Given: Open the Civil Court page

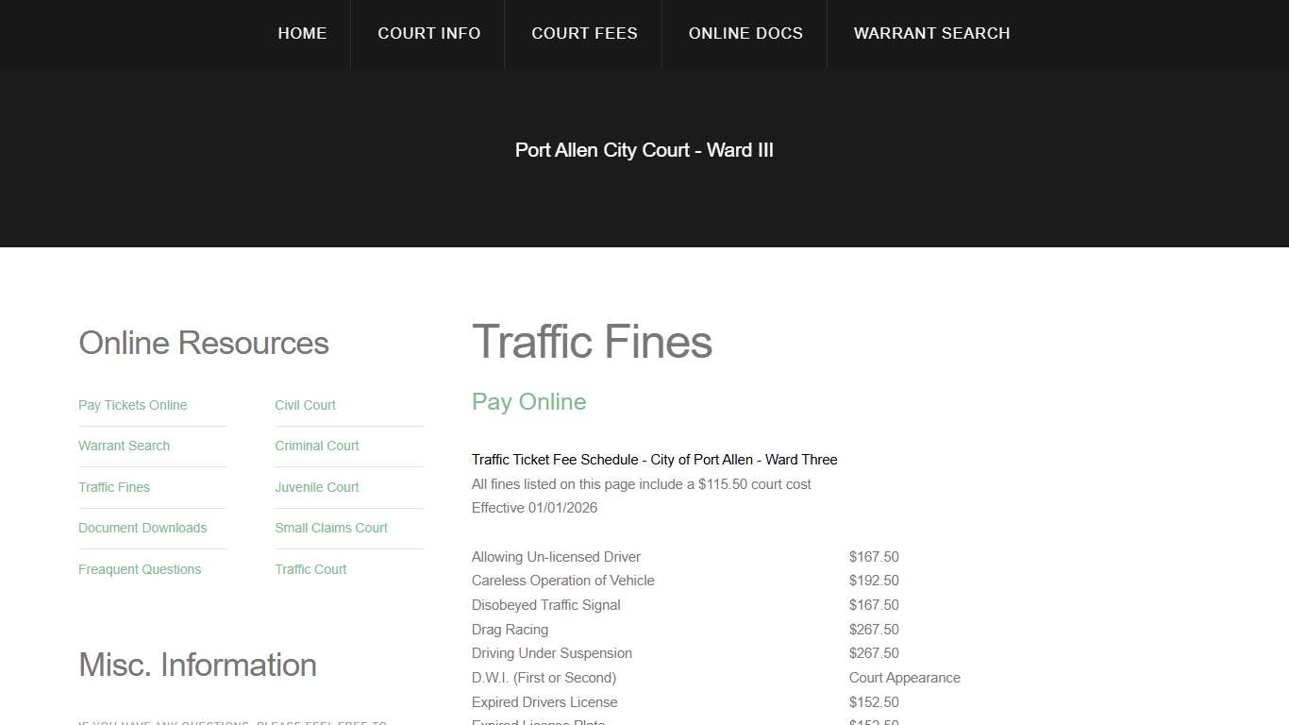Looking at the screenshot, I should [305, 405].
